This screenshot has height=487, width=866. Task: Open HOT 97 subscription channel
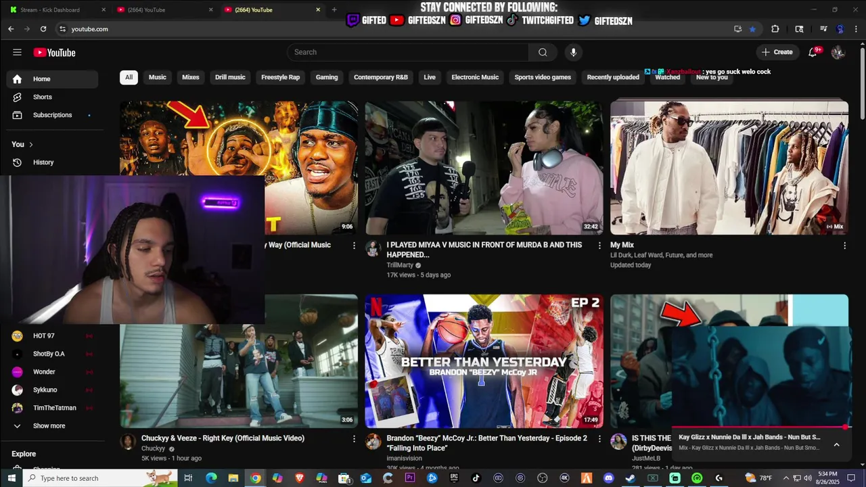pyautogui.click(x=52, y=335)
